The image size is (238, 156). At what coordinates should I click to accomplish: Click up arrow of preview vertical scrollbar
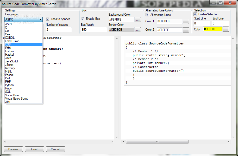click(x=233, y=38)
